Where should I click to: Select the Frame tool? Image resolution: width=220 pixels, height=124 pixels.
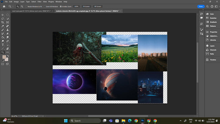(8, 22)
